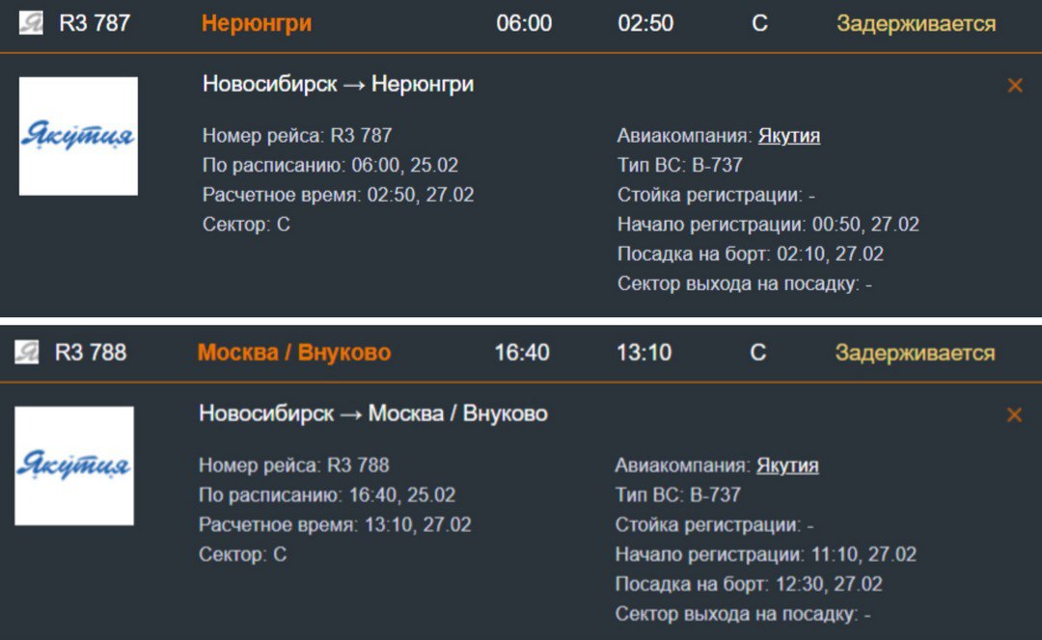Collapse the Нерюнгри flight row
Viewport: 1042px width, 640px height.
point(256,23)
